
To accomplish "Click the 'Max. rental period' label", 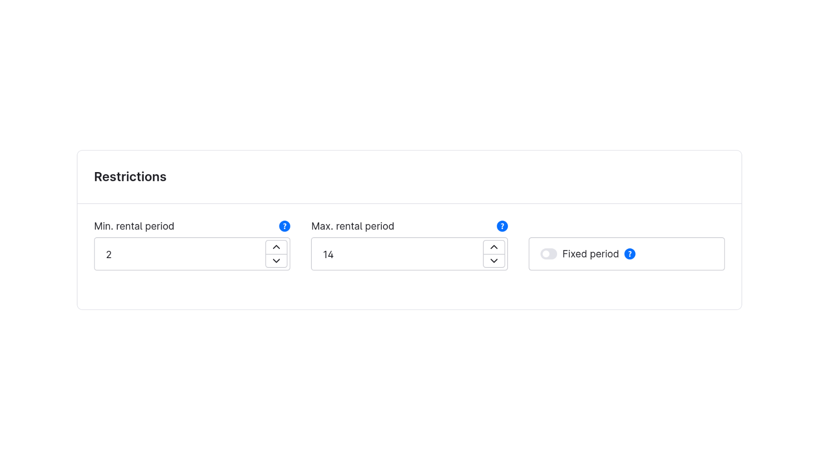I will (353, 226).
